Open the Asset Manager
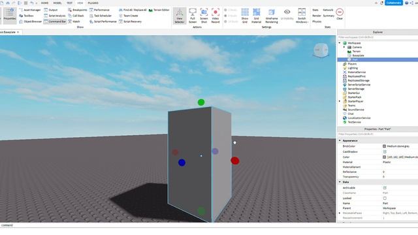Image resolution: width=418 pixels, height=235 pixels. pos(30,10)
